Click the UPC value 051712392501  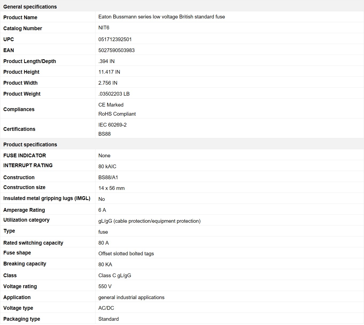pos(115,39)
